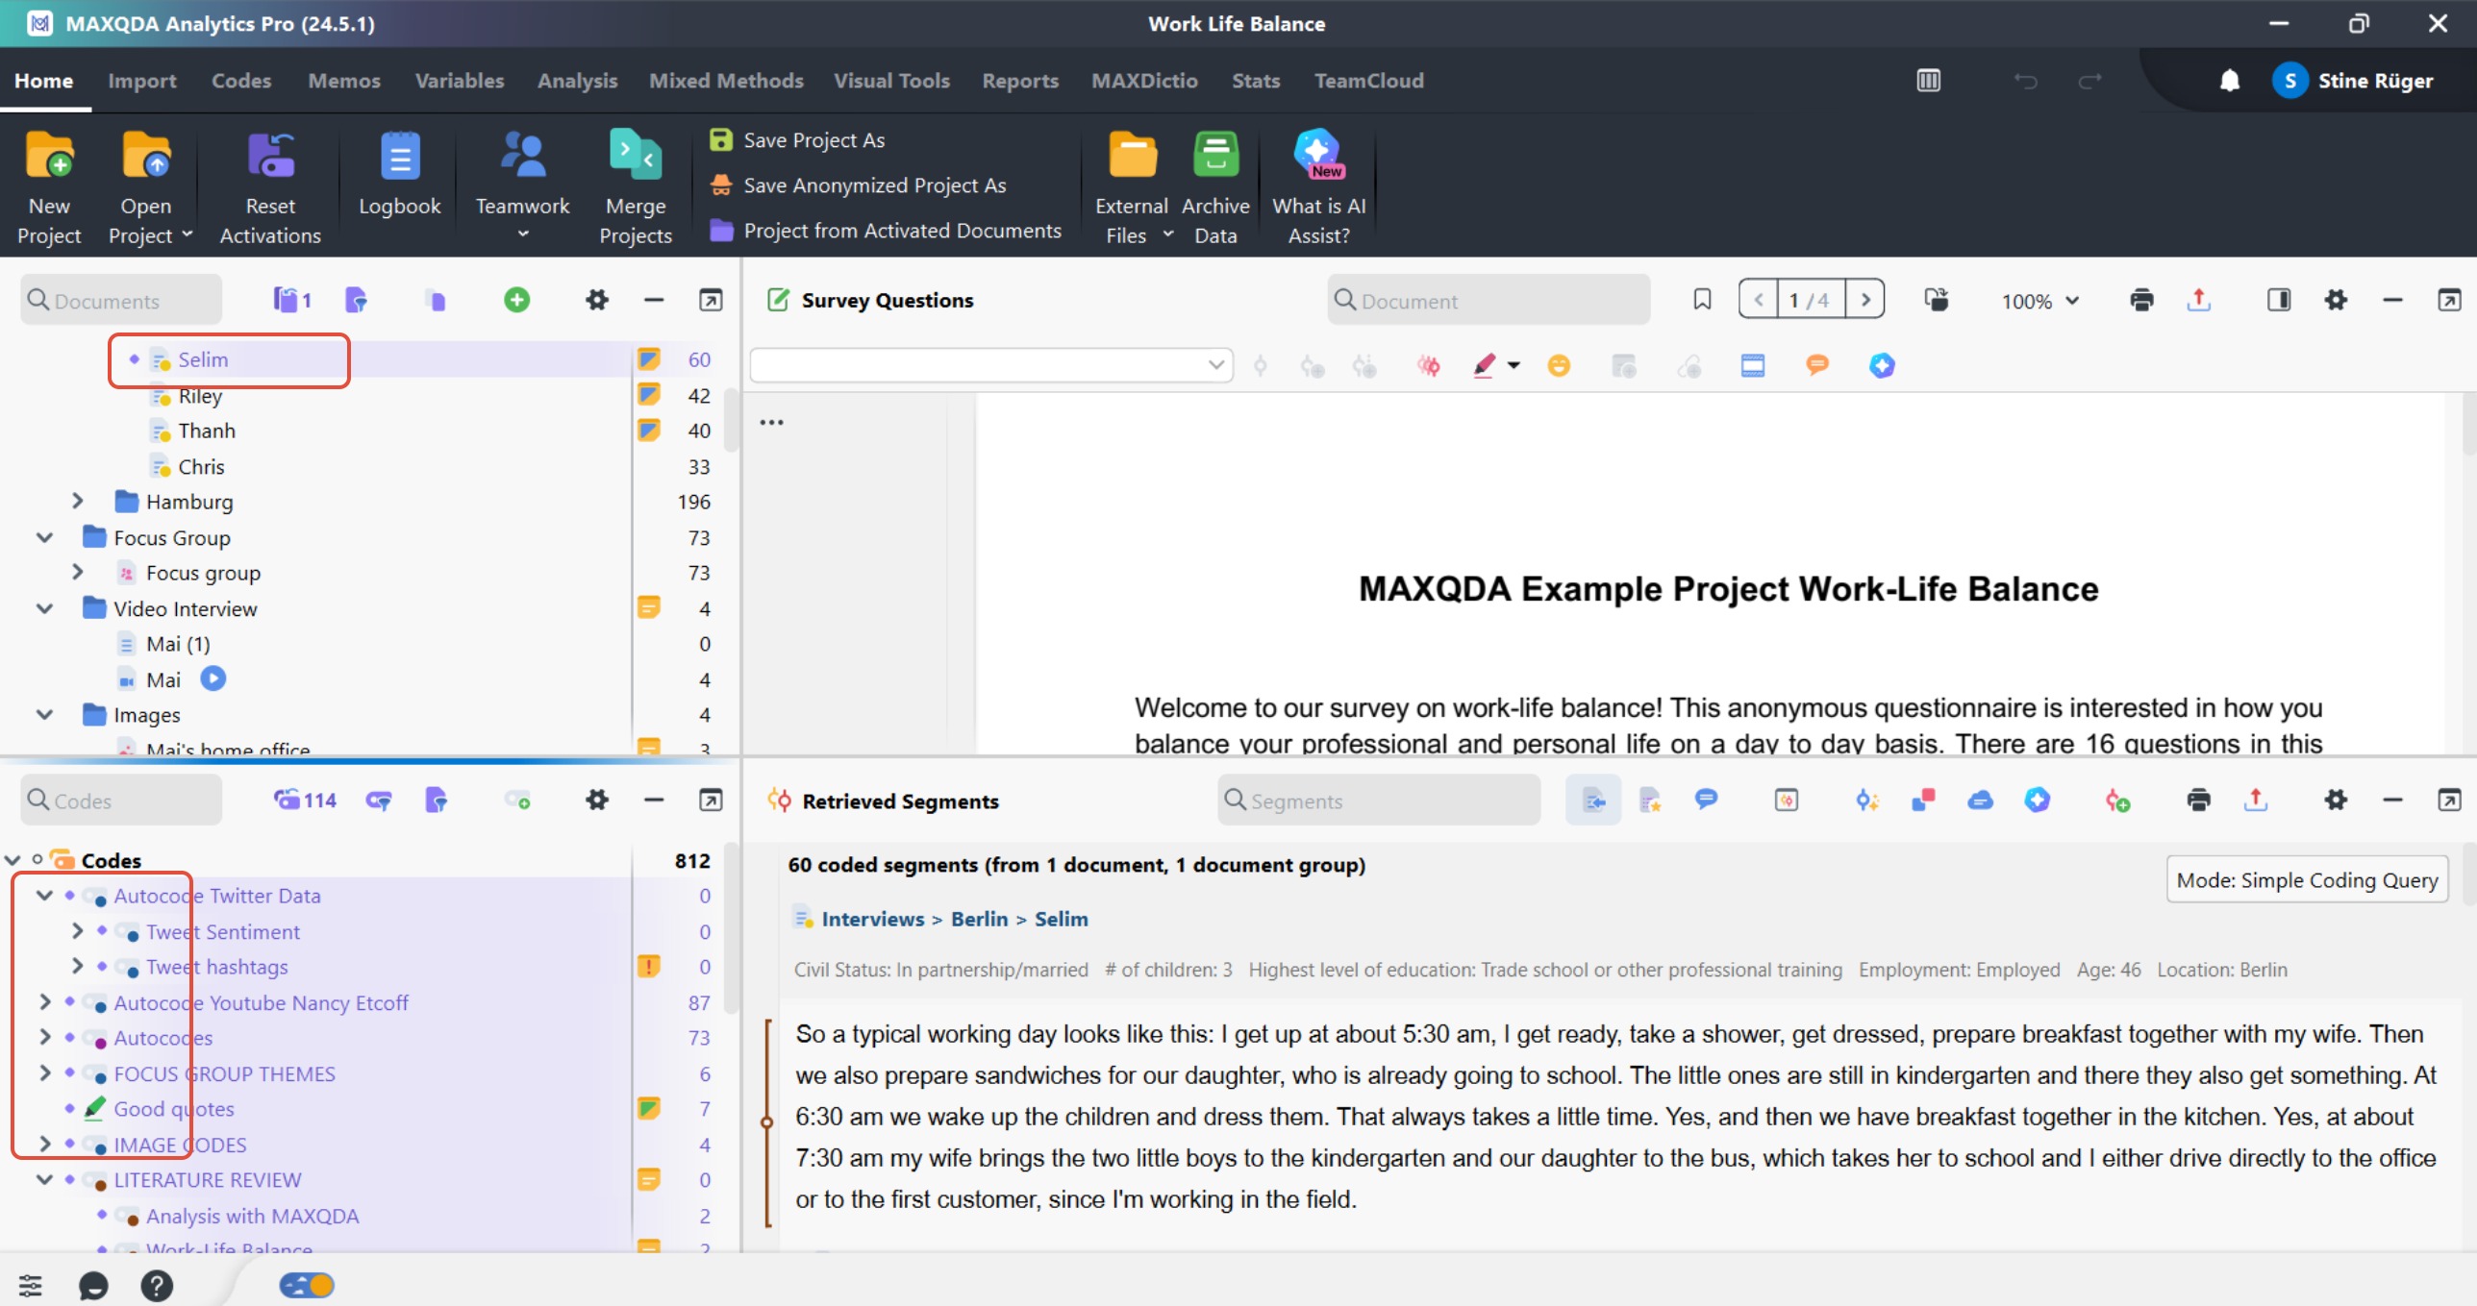Click the notification bell icon
This screenshot has width=2477, height=1306.
(x=2230, y=81)
